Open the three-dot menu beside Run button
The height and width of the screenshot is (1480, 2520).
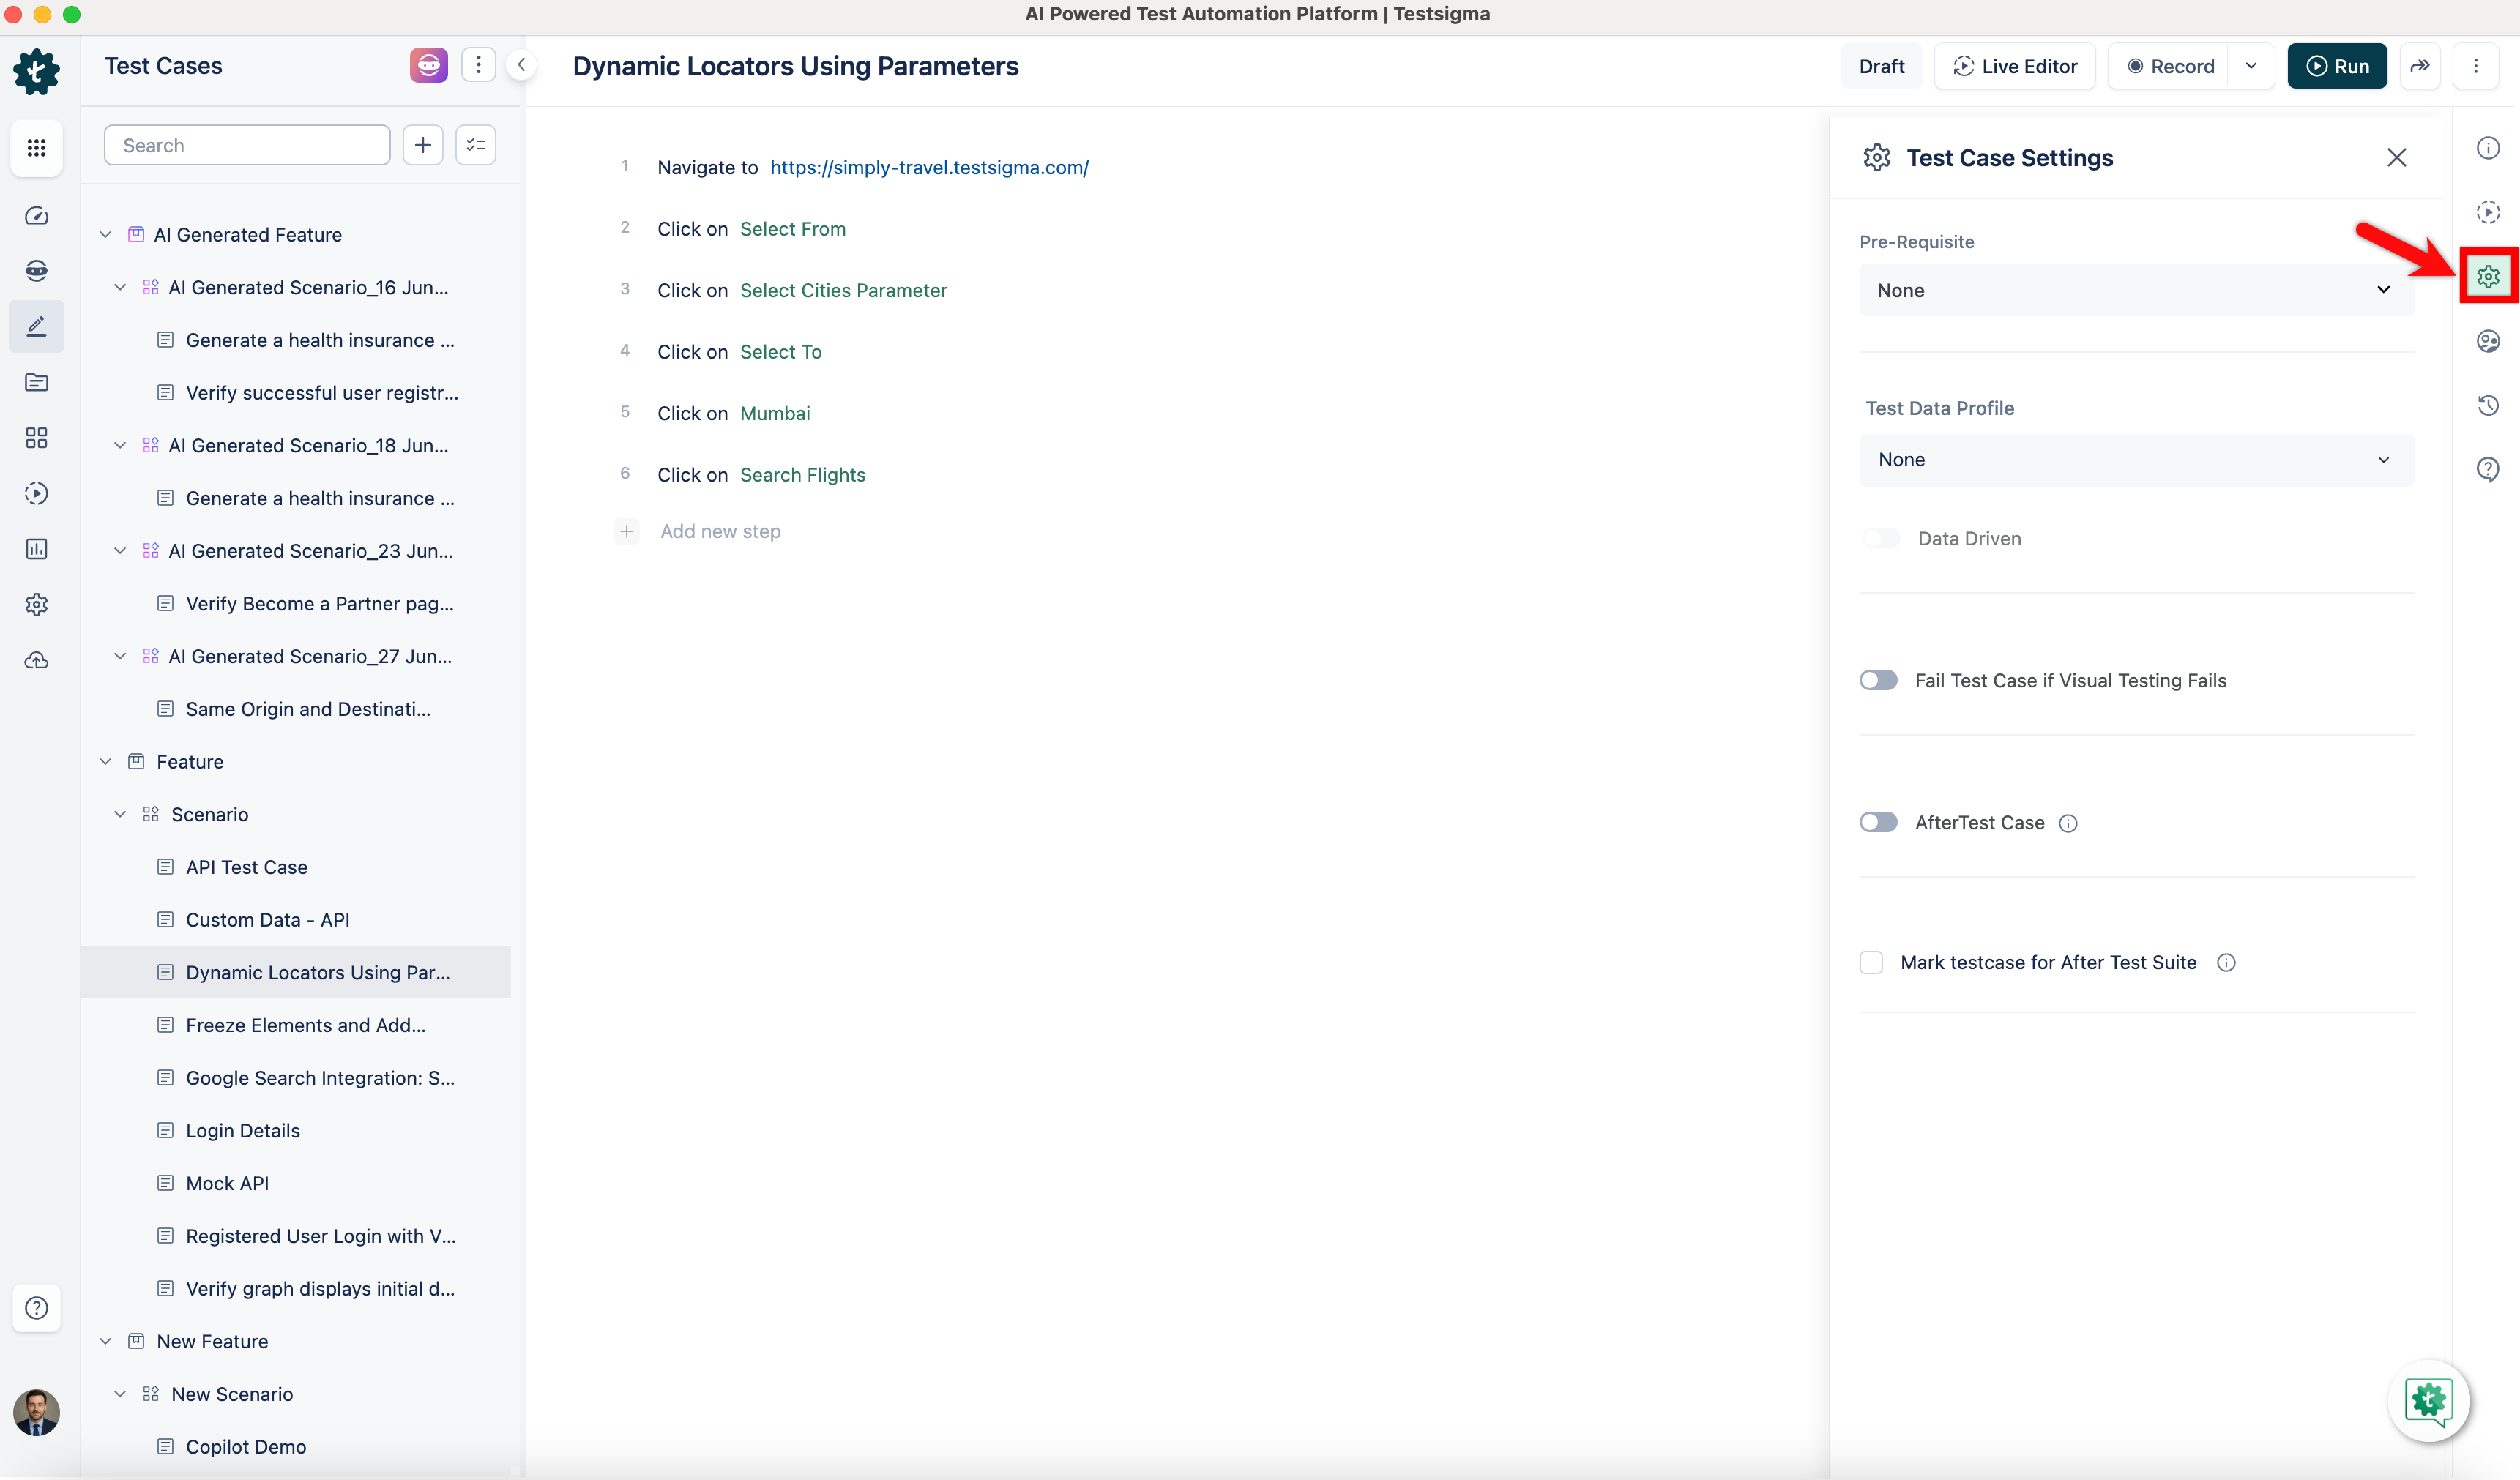click(2477, 66)
